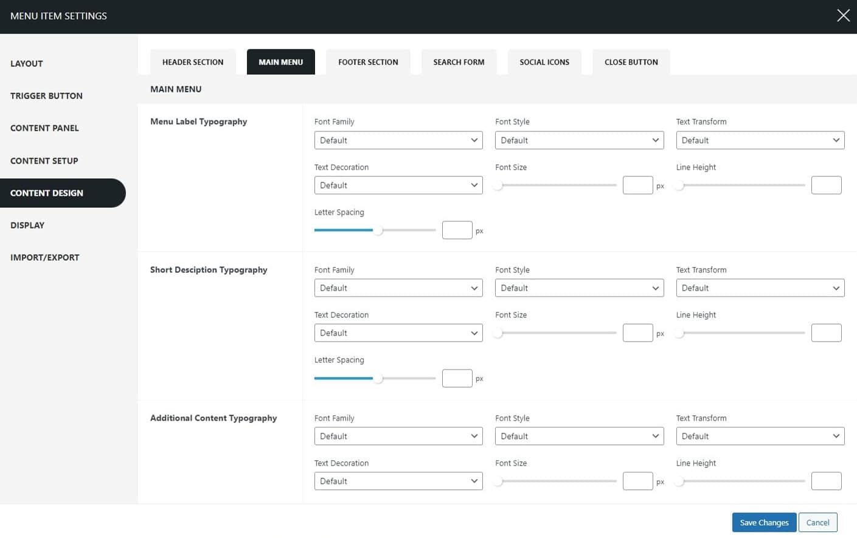Image resolution: width=857 pixels, height=538 pixels.
Task: Click the Menu Label Letter Spacing slider
Action: tap(375, 230)
